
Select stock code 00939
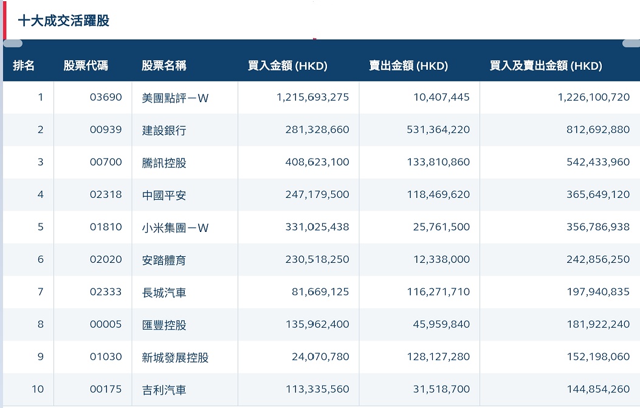(x=106, y=129)
